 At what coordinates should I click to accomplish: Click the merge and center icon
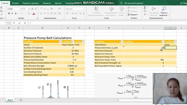coord(60,13)
